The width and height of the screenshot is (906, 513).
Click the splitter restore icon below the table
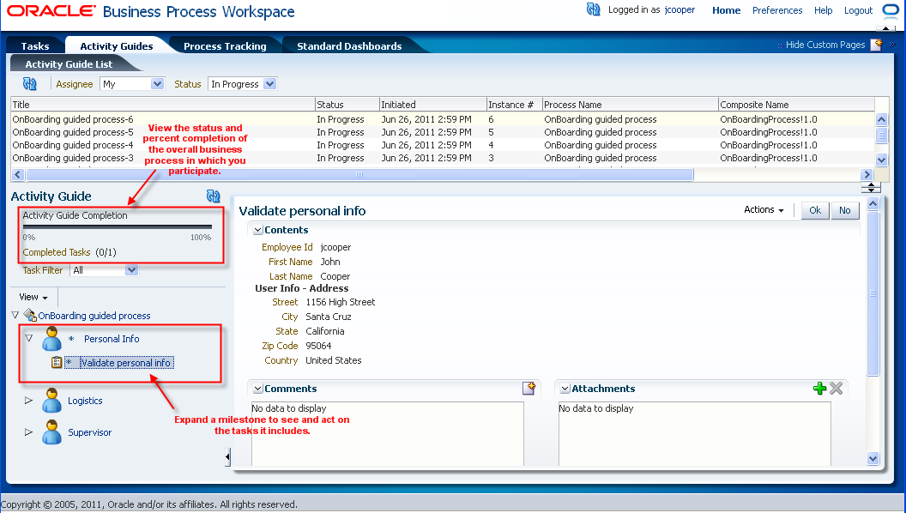pyautogui.click(x=871, y=188)
